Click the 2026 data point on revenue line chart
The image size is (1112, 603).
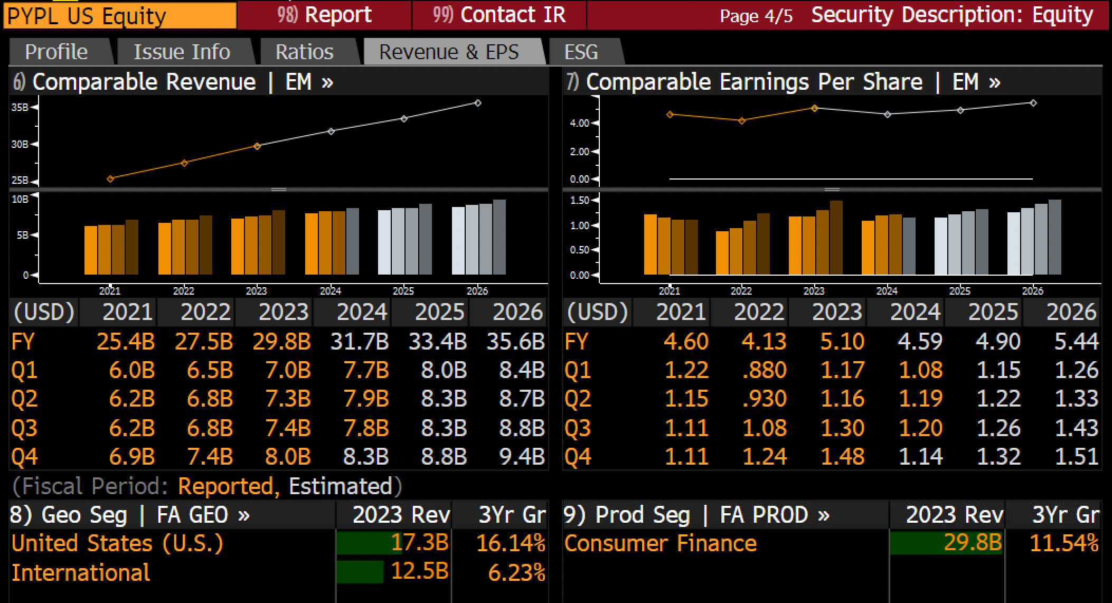click(x=478, y=103)
